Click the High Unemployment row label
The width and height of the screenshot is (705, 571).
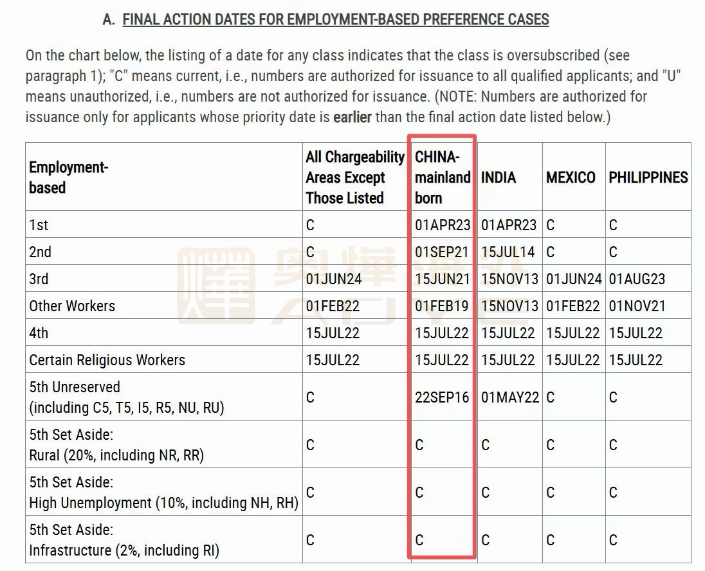[x=163, y=493]
